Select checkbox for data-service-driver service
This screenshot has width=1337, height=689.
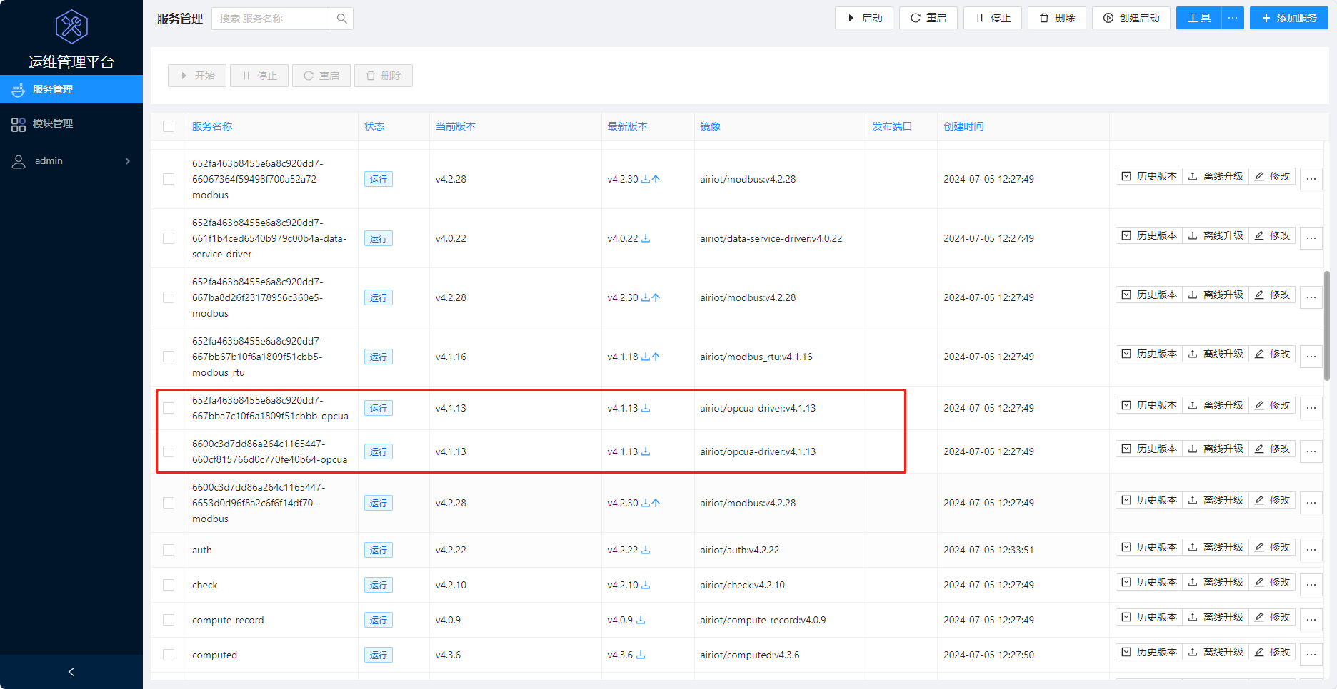pos(169,238)
